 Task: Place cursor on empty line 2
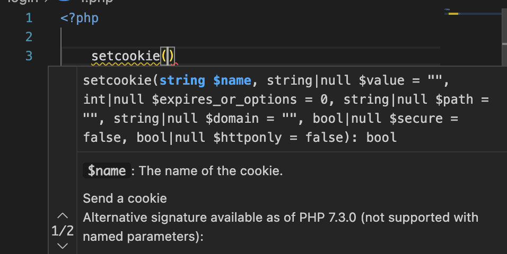pos(212,37)
